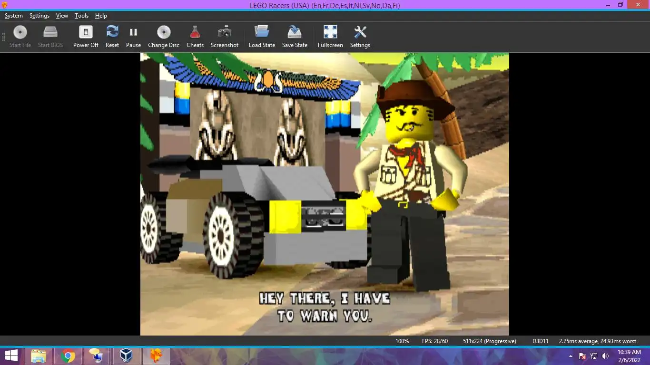Open the Tools menu
This screenshot has height=365, width=650.
pyautogui.click(x=81, y=16)
